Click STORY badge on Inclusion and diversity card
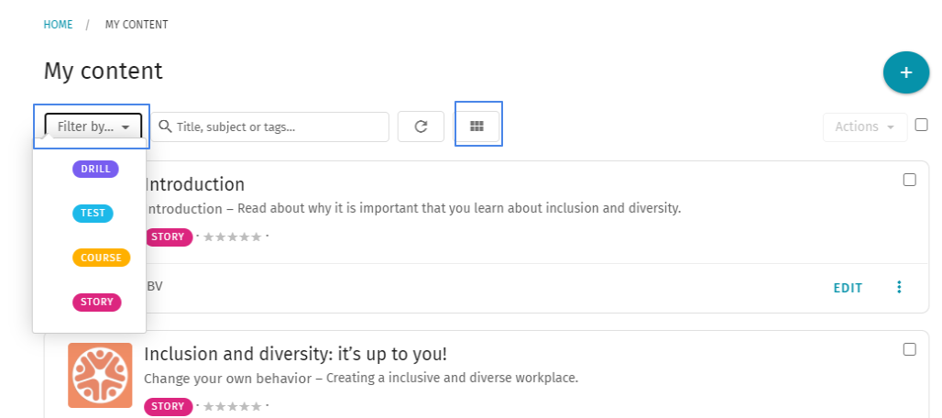 click(x=169, y=407)
